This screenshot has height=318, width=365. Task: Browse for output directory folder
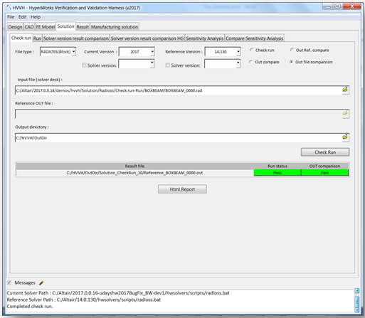pos(345,137)
